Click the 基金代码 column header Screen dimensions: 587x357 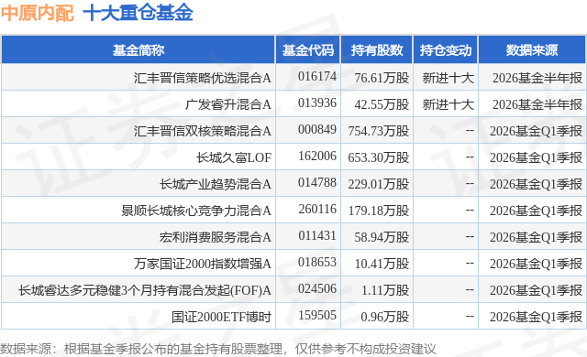click(x=308, y=50)
